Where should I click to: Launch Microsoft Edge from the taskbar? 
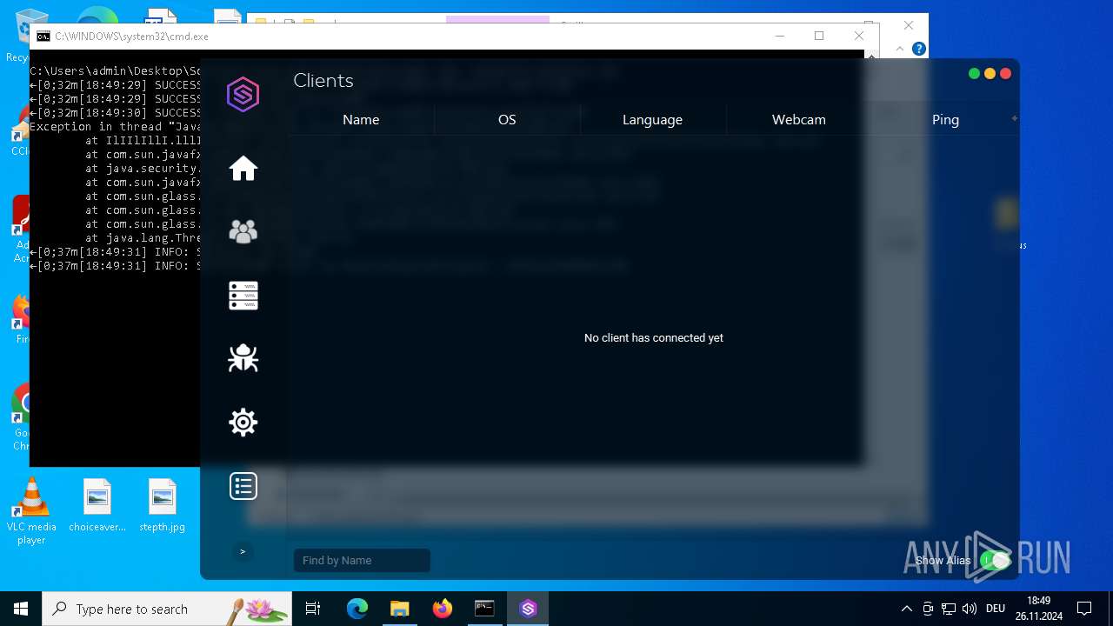click(x=357, y=609)
